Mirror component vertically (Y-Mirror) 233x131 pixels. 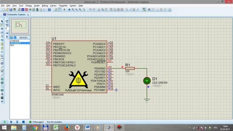click(x=7, y=37)
